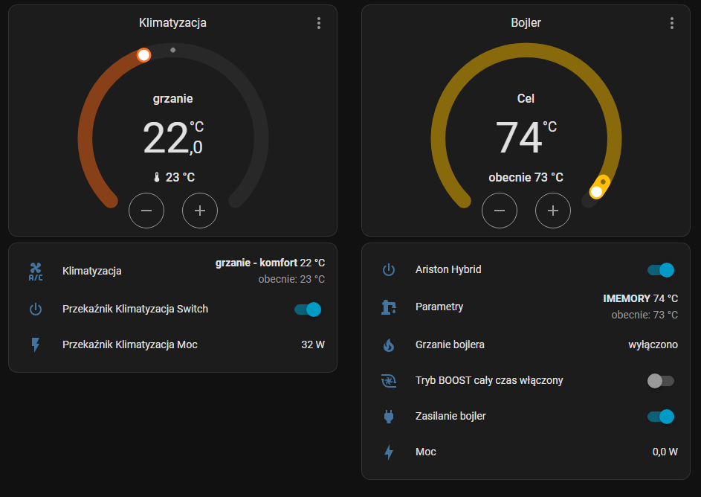This screenshot has width=701, height=497.
Task: Enable Tryb BOOST cały czas włączony
Action: 660,381
